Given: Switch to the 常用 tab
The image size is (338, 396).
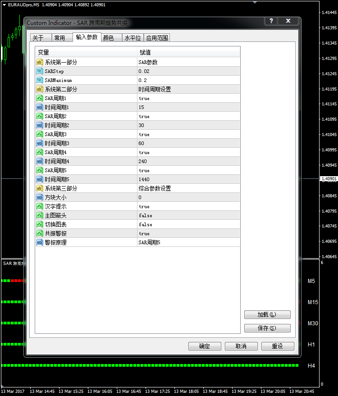Looking at the screenshot, I should [62, 38].
